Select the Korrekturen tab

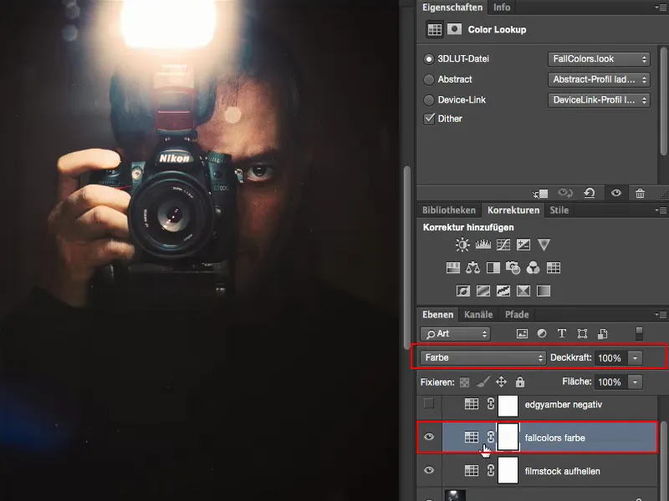coord(513,210)
